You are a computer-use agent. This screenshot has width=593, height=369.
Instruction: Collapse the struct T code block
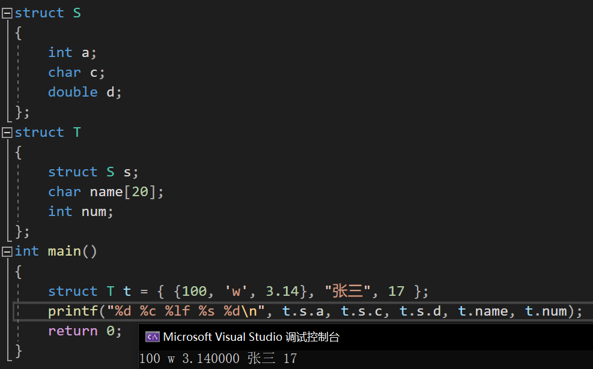7,133
